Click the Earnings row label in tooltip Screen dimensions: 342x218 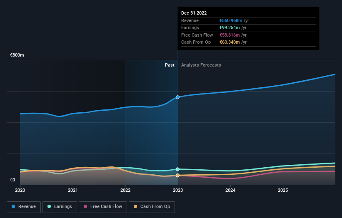point(190,27)
